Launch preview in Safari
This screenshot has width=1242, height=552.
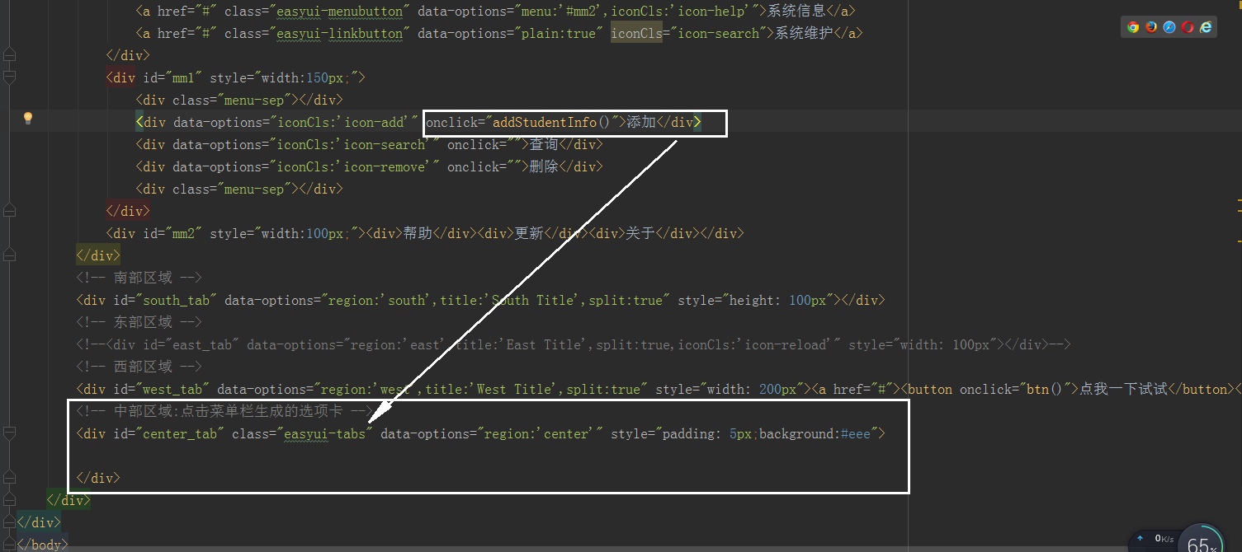[1169, 26]
